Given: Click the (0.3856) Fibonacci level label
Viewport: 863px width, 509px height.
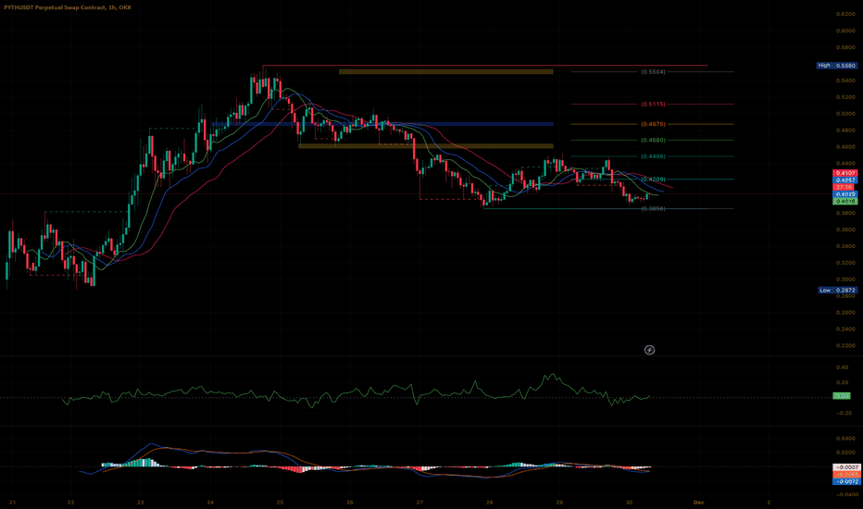Looking at the screenshot, I should point(653,209).
